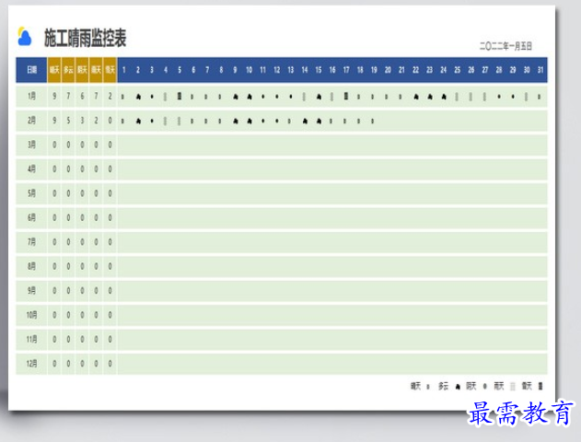This screenshot has width=581, height=442.
Task: Click January day 30 rainy icon
Action: tap(526, 97)
